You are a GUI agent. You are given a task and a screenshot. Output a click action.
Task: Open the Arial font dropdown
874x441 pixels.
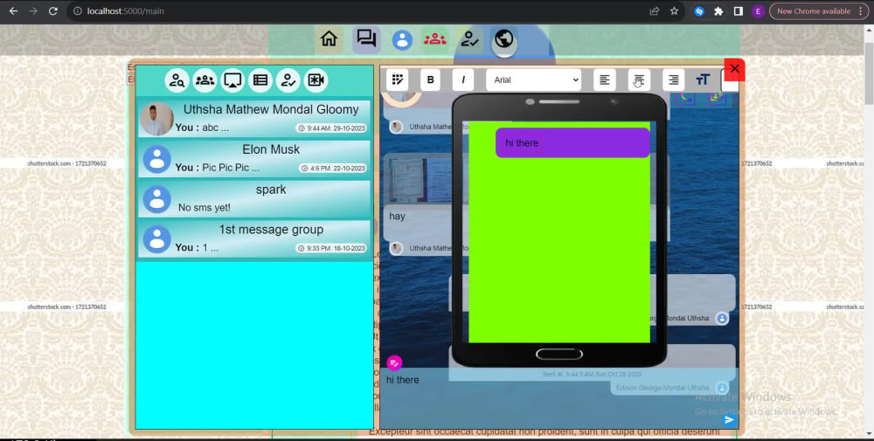click(x=534, y=79)
